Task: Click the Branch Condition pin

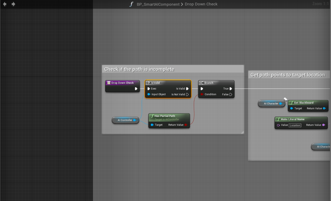Action: pyautogui.click(x=202, y=94)
